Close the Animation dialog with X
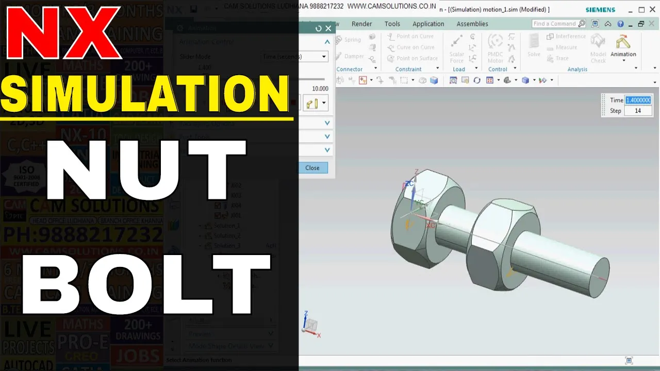 [x=328, y=28]
